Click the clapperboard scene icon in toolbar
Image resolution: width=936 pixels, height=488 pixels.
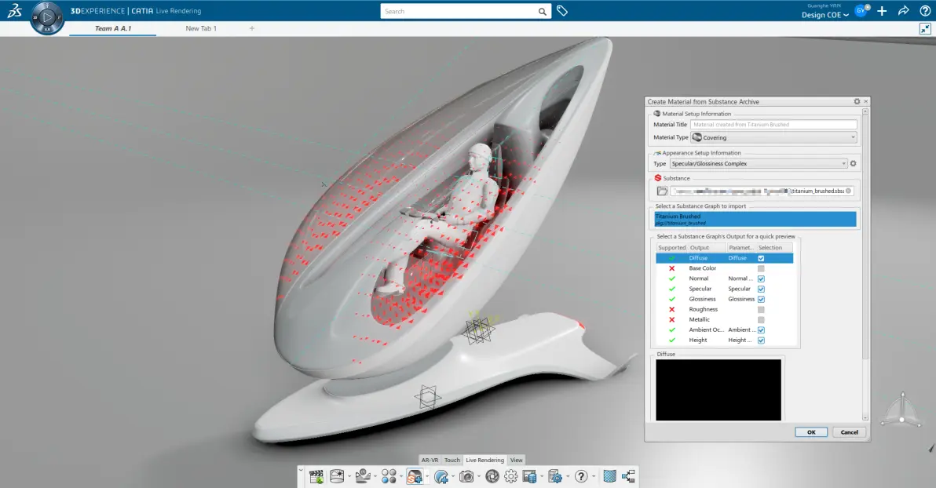(x=316, y=477)
